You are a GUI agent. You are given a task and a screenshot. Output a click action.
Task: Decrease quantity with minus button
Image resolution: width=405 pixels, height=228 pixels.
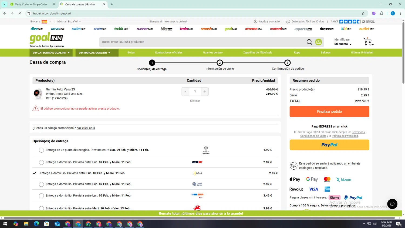[185, 91]
